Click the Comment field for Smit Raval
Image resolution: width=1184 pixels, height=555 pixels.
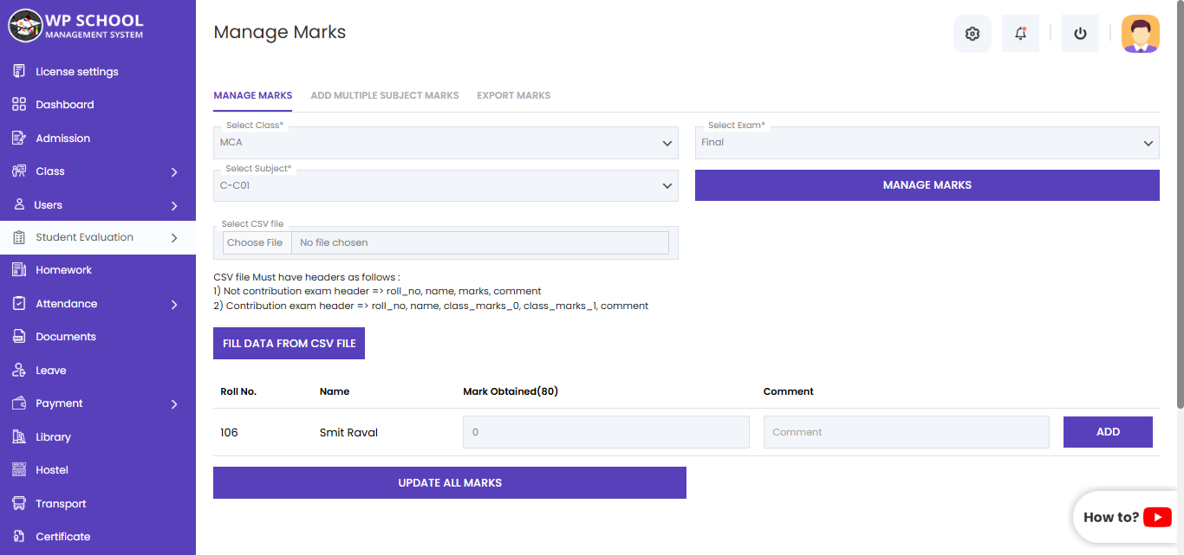(x=906, y=432)
